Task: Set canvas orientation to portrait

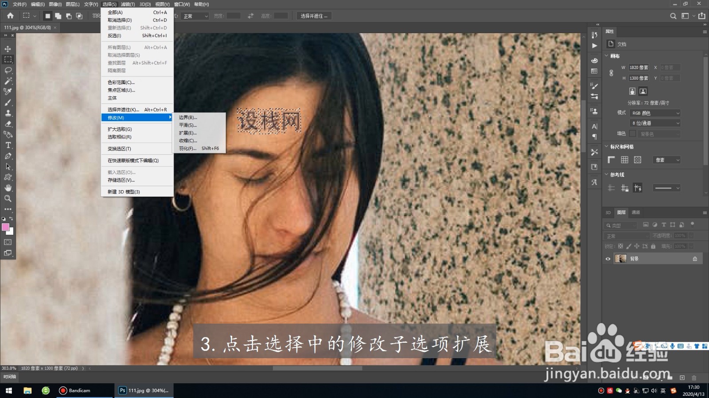Action: pyautogui.click(x=632, y=91)
